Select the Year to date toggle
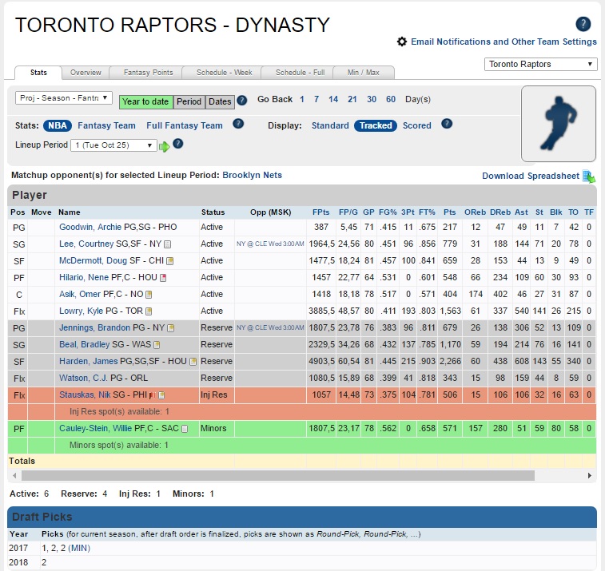 pyautogui.click(x=145, y=101)
